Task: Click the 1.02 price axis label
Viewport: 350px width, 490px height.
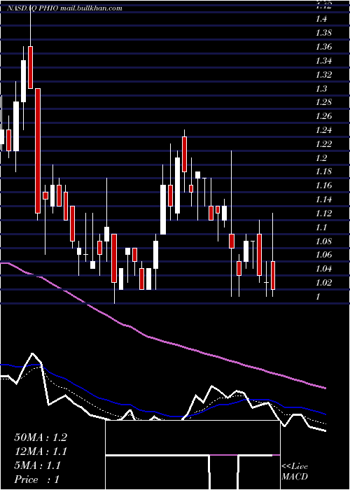Action: click(x=323, y=283)
